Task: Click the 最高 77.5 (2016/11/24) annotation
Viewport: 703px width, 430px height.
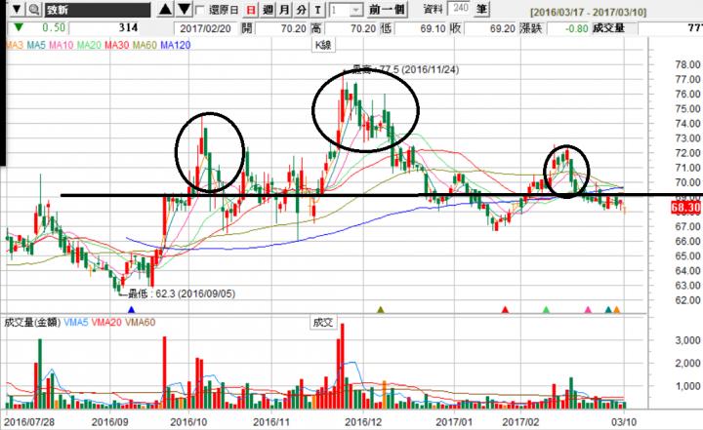Action: point(406,69)
